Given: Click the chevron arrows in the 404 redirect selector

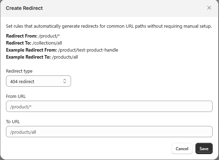Looking at the screenshot, I should click(65, 81).
